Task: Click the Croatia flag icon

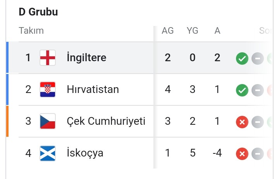Action: 48,89
